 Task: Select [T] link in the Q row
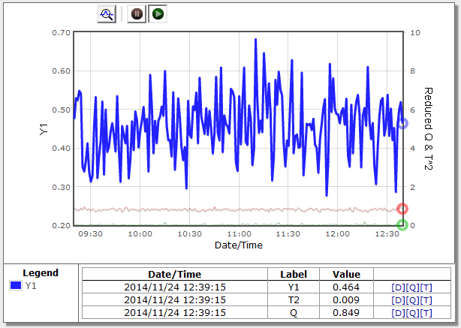[x=426, y=312]
